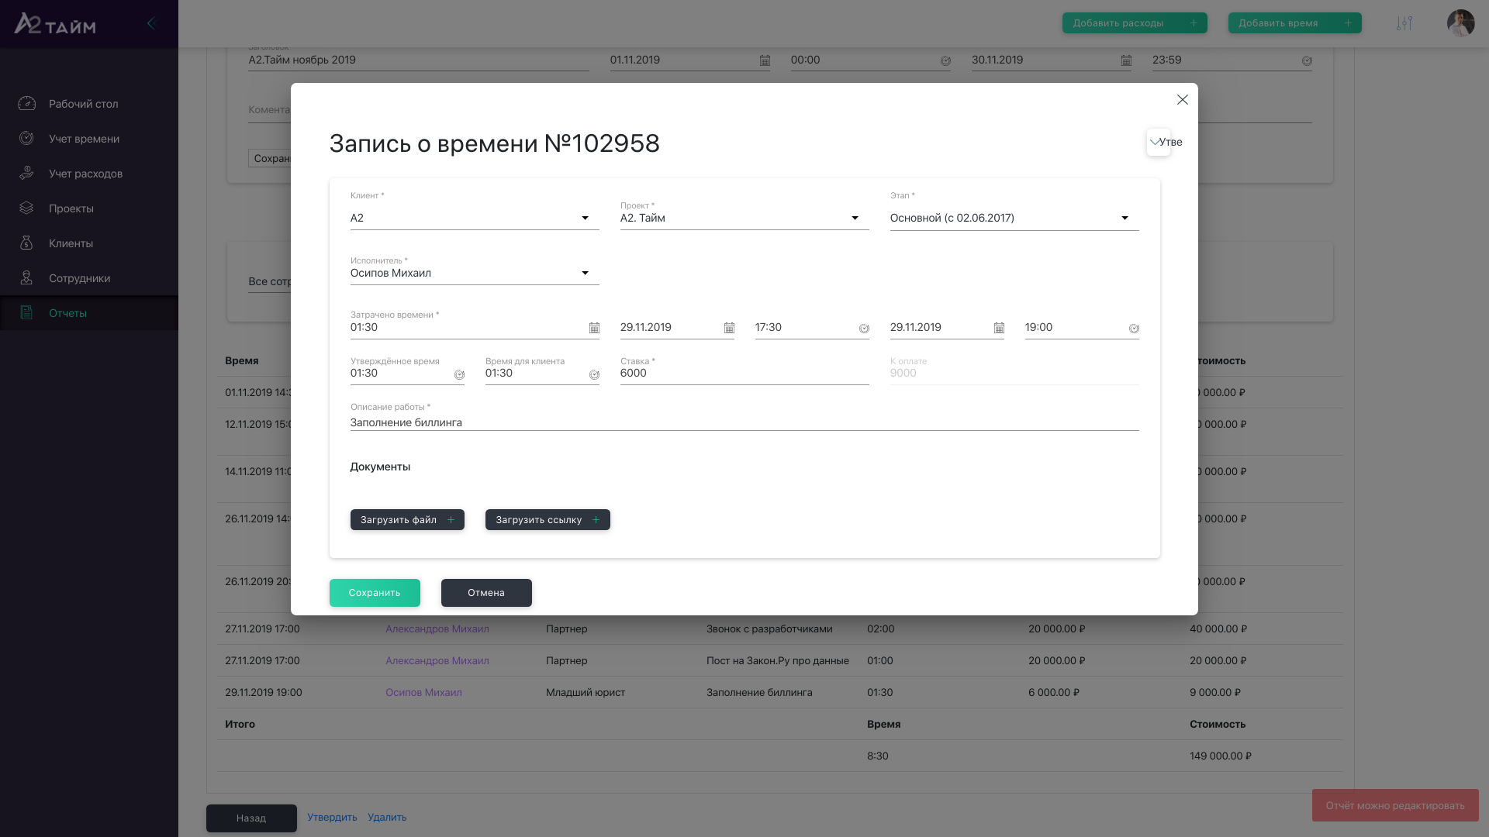The image size is (1489, 837).
Task: Expand the Этап dropdown
Action: pyautogui.click(x=1125, y=219)
